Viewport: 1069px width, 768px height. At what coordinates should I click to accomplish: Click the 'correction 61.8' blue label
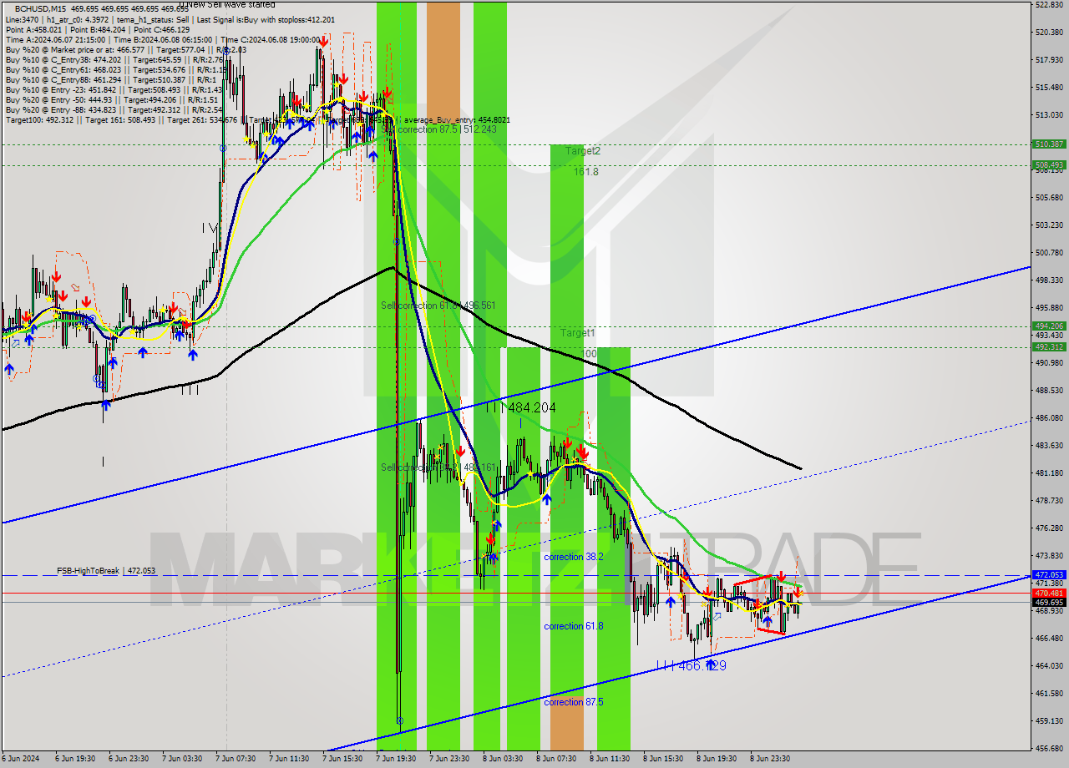573,626
